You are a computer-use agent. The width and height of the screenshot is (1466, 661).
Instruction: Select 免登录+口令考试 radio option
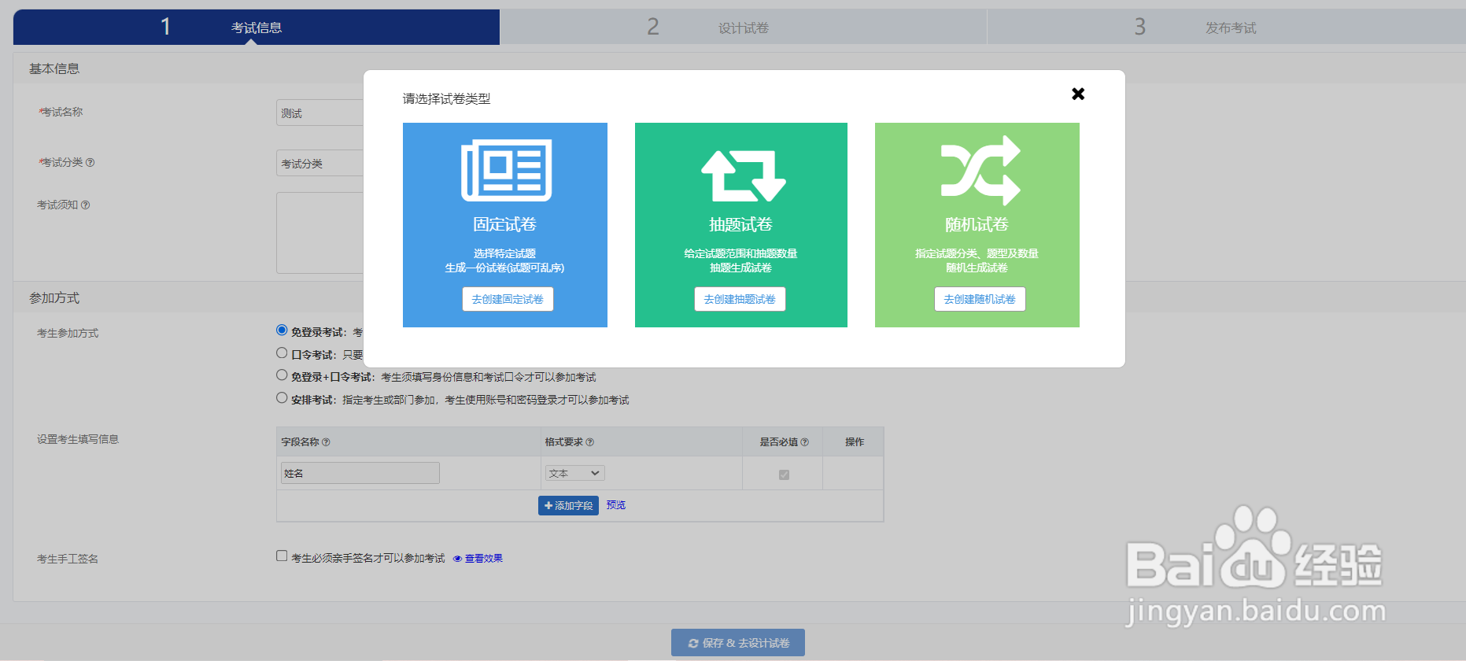282,375
